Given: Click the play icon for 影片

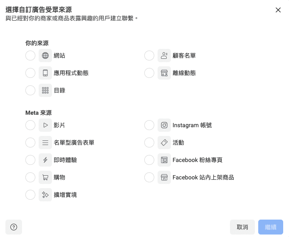Looking at the screenshot, I should pos(45,125).
